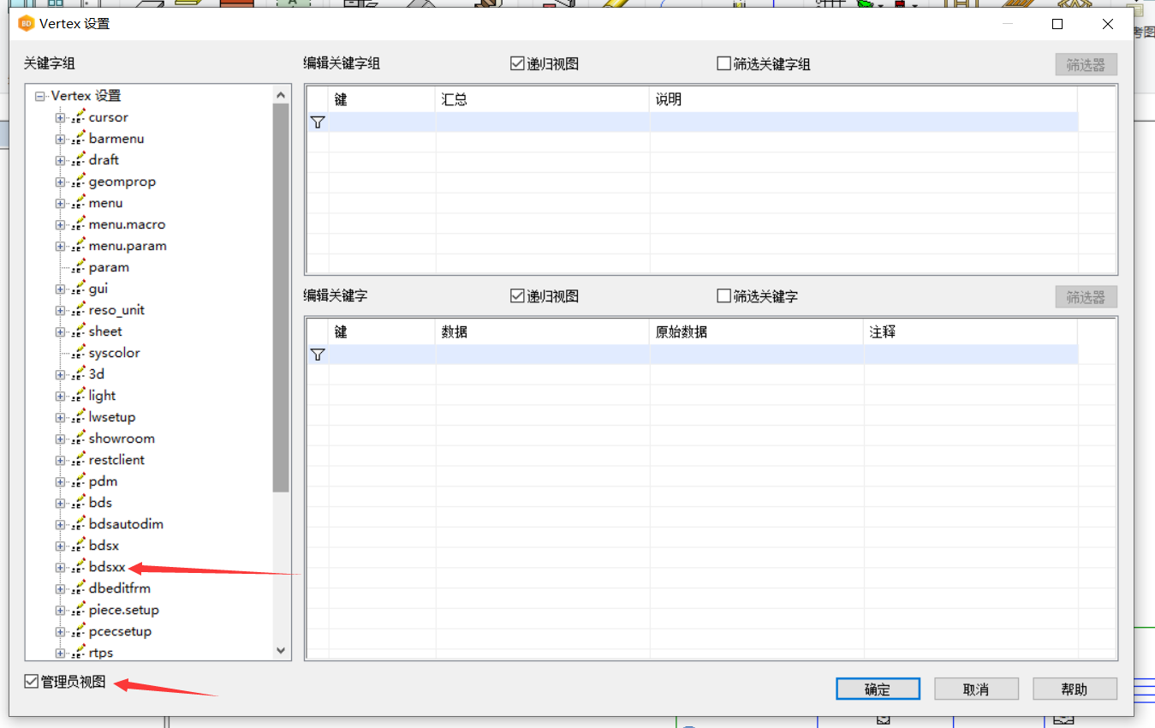
Task: Click the 取消 button
Action: click(x=976, y=689)
